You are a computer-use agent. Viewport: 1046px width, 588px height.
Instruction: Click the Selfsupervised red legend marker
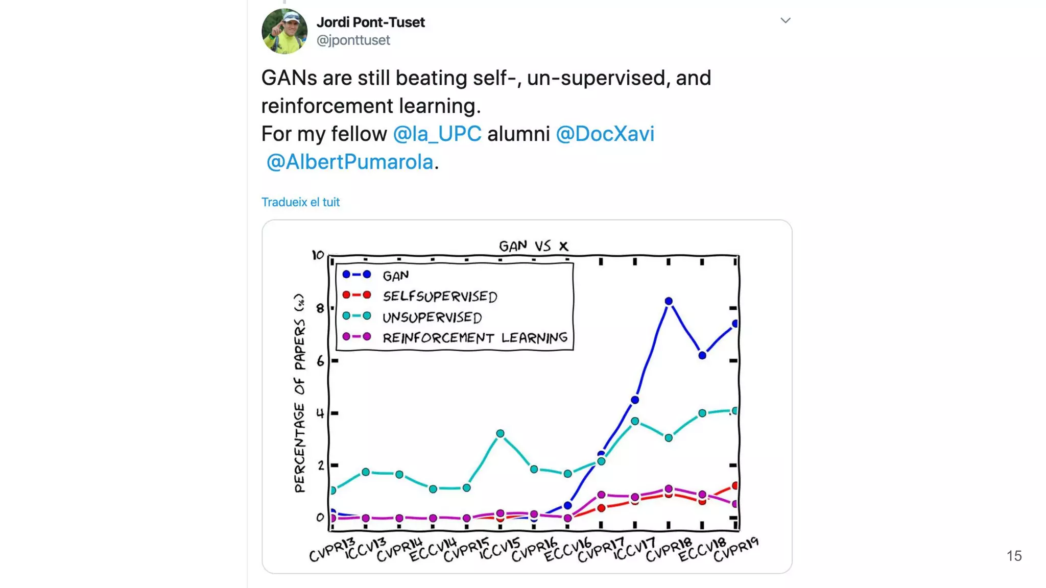(x=356, y=295)
